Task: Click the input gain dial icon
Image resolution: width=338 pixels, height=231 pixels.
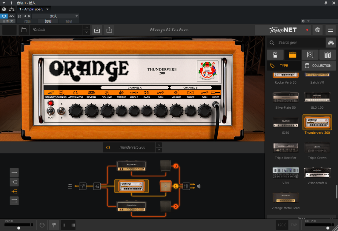Action: [x=42, y=225]
